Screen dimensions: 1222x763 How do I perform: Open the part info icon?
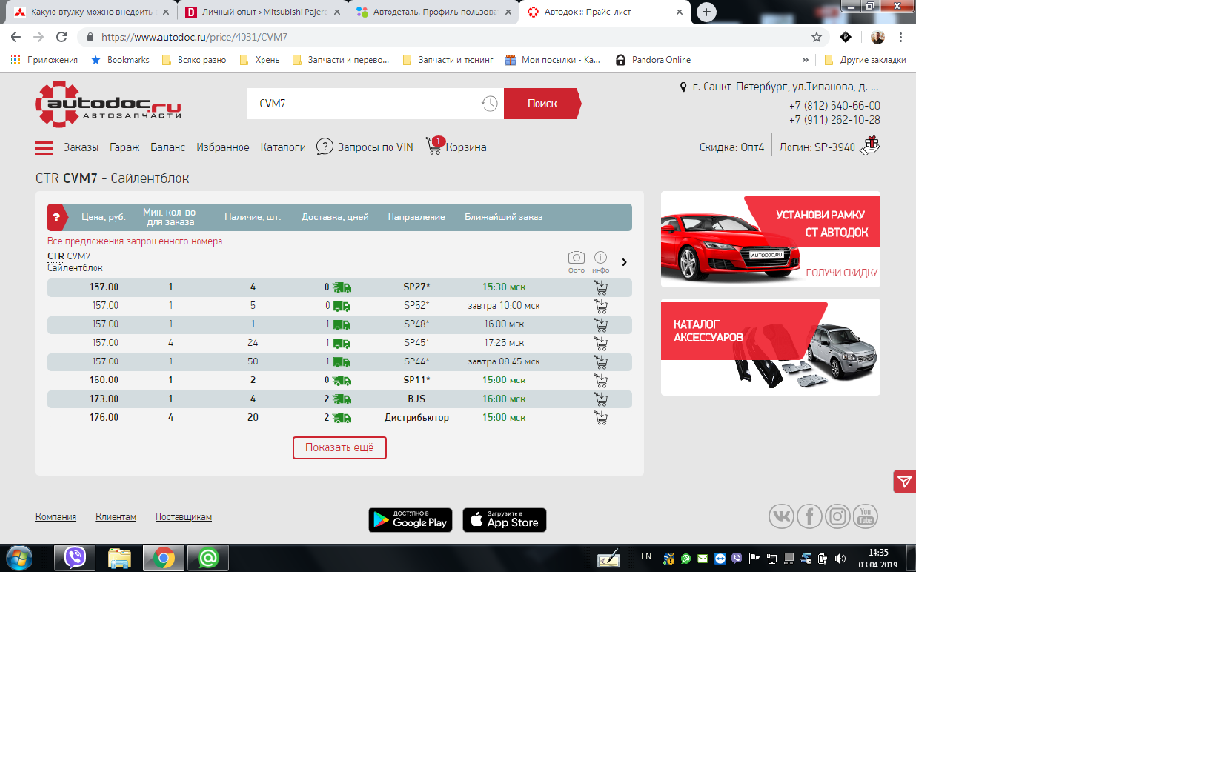(600, 258)
